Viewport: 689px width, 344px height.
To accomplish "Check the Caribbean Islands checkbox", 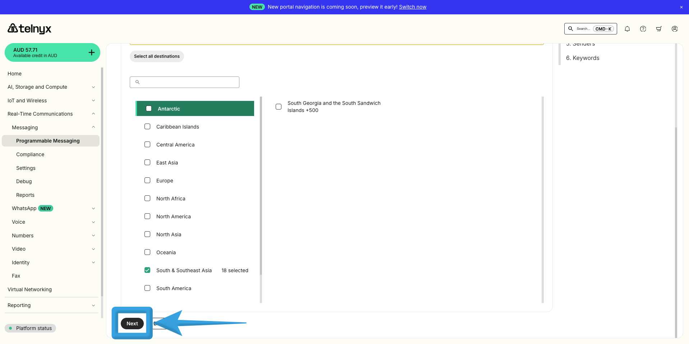I will point(147,126).
